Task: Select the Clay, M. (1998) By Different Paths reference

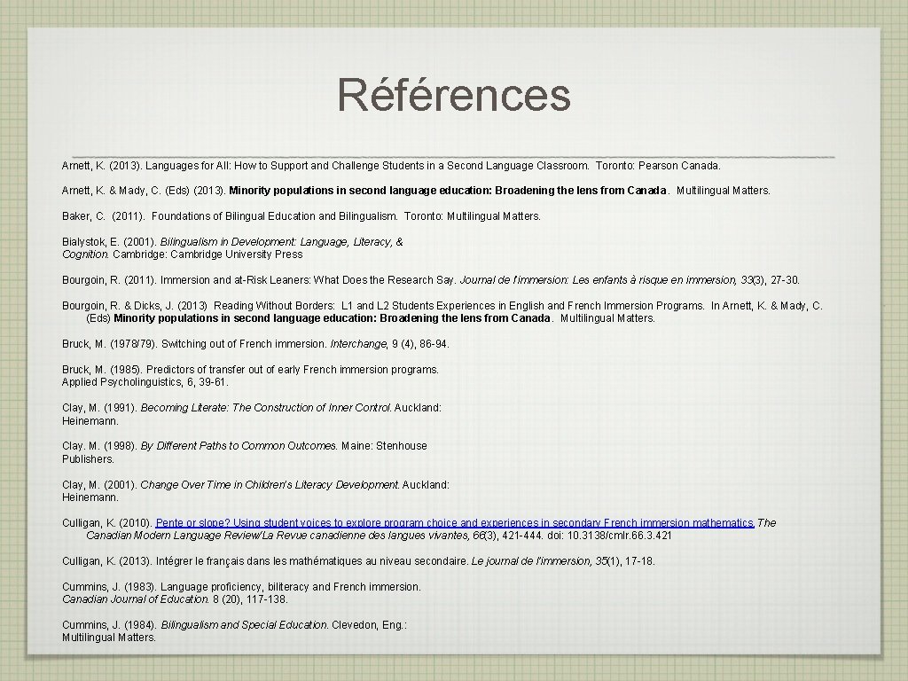Action: (245, 452)
